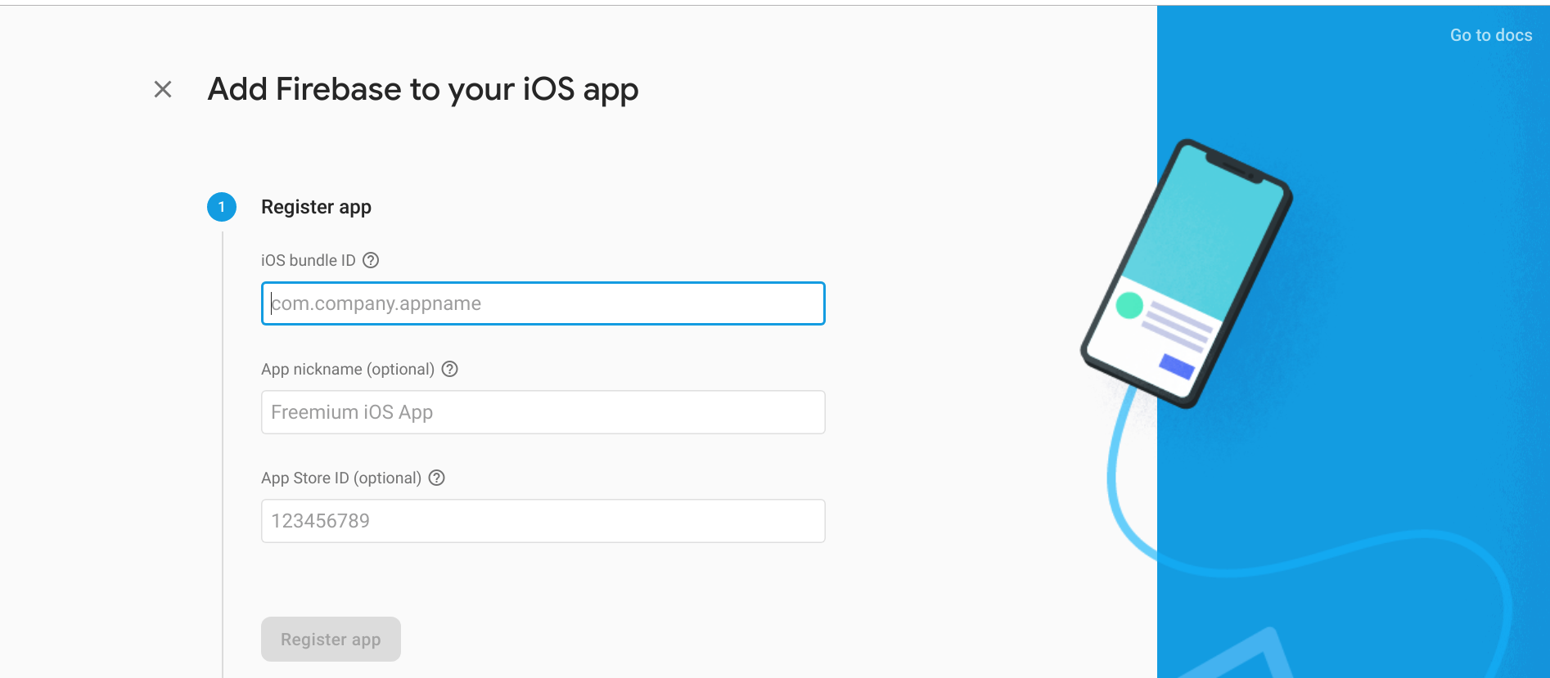Image resolution: width=1550 pixels, height=678 pixels.
Task: Open Go to docs link
Action: 1490,34
